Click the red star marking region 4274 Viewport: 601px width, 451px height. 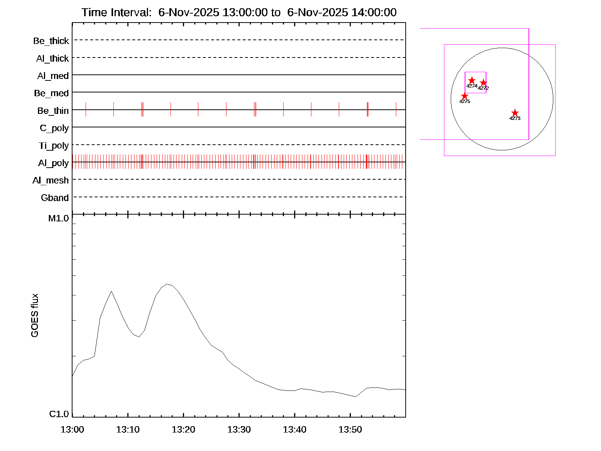point(472,80)
